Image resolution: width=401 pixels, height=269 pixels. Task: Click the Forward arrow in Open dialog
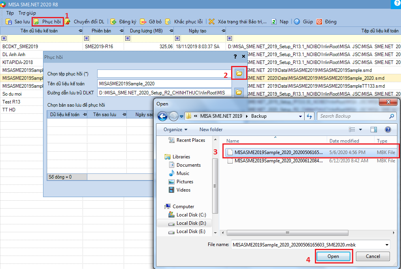[174, 116]
